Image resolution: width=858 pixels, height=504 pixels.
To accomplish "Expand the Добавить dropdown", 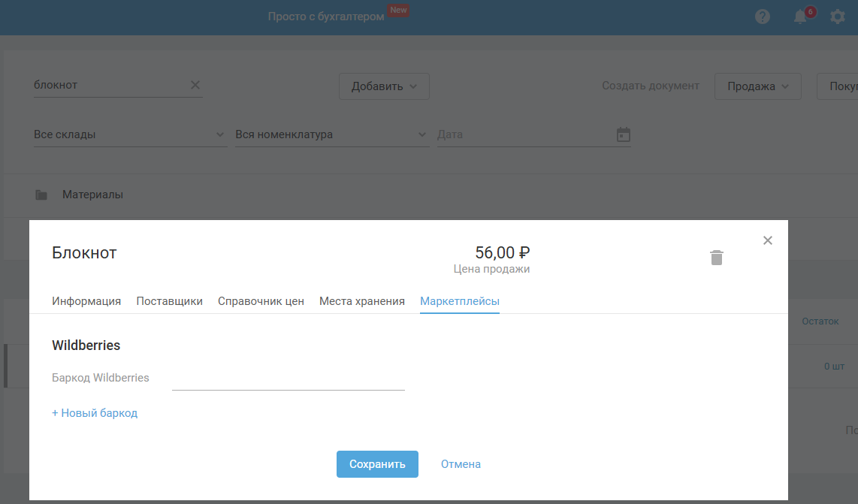I will tap(384, 86).
